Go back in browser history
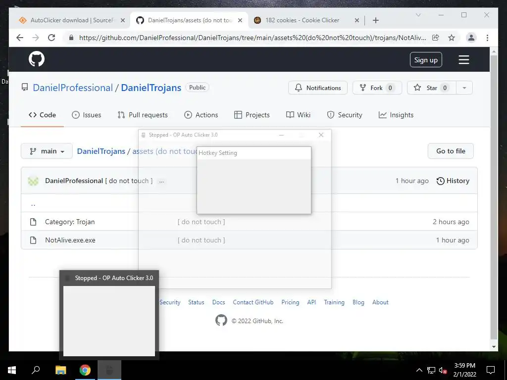This screenshot has width=507, height=380. point(20,38)
